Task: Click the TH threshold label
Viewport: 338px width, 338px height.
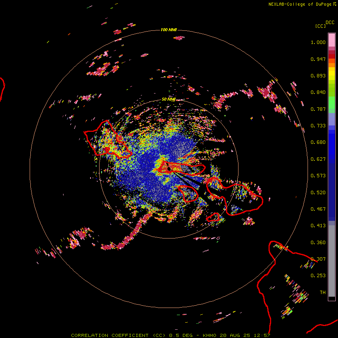Action: coord(323,293)
